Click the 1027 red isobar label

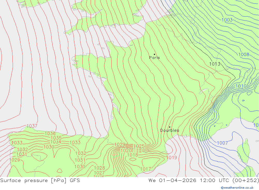(x=99, y=173)
